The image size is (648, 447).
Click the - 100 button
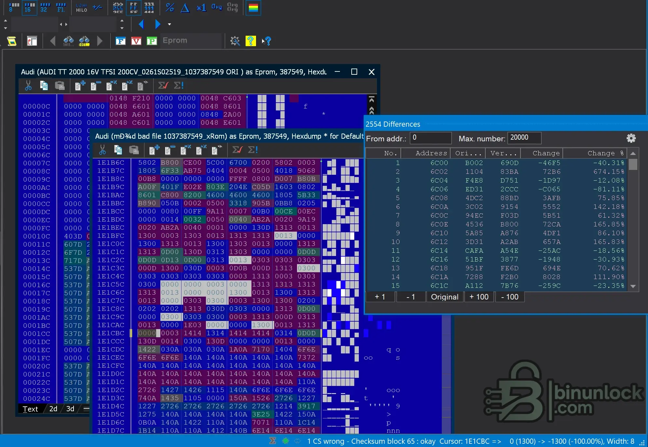coord(510,297)
